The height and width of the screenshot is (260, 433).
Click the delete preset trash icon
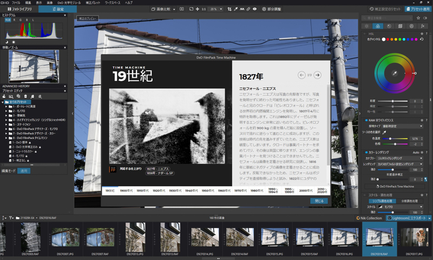[25, 97]
